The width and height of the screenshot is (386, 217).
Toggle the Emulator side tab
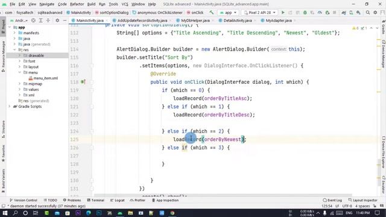click(x=384, y=184)
